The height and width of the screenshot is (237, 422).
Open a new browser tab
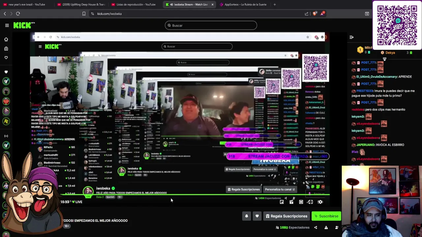(275, 5)
